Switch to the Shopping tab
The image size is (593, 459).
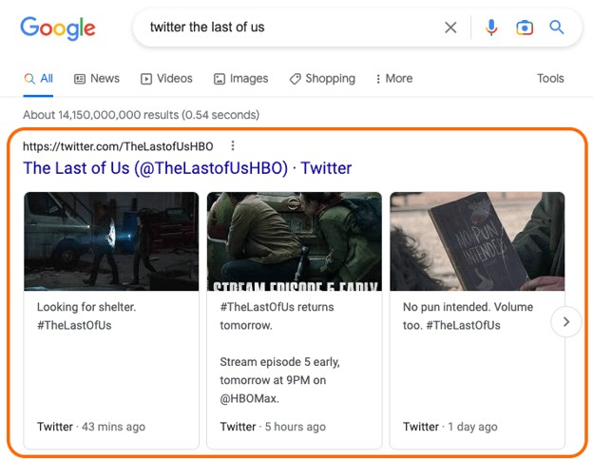coord(322,79)
